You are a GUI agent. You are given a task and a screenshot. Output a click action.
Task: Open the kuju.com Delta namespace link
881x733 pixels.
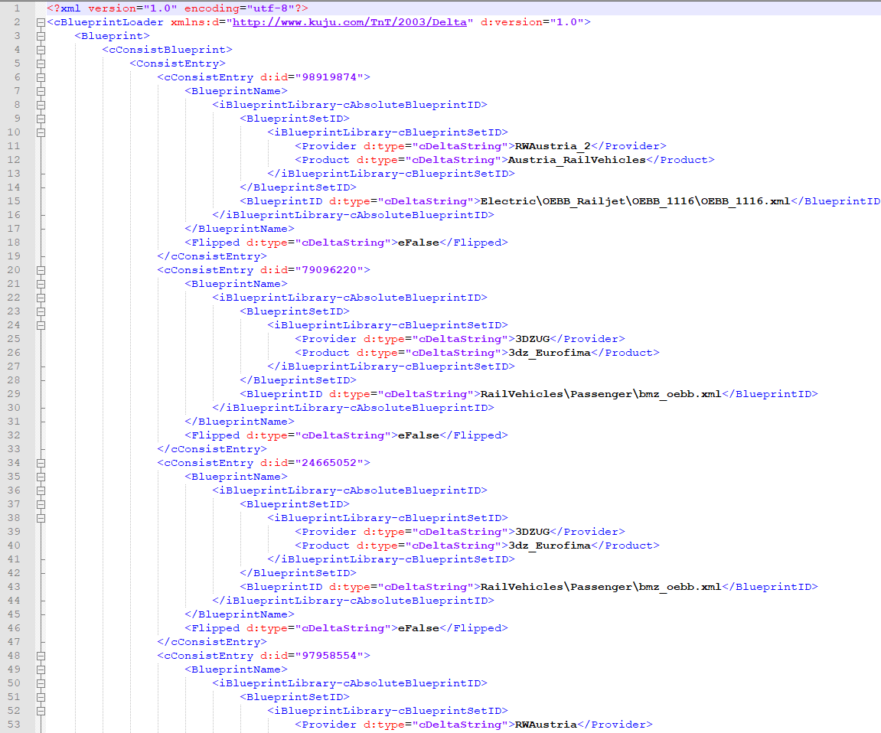tap(350, 22)
